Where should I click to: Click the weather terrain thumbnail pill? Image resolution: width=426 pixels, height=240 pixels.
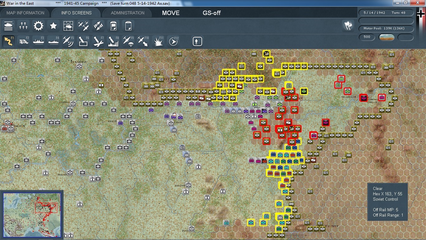click(x=386, y=37)
